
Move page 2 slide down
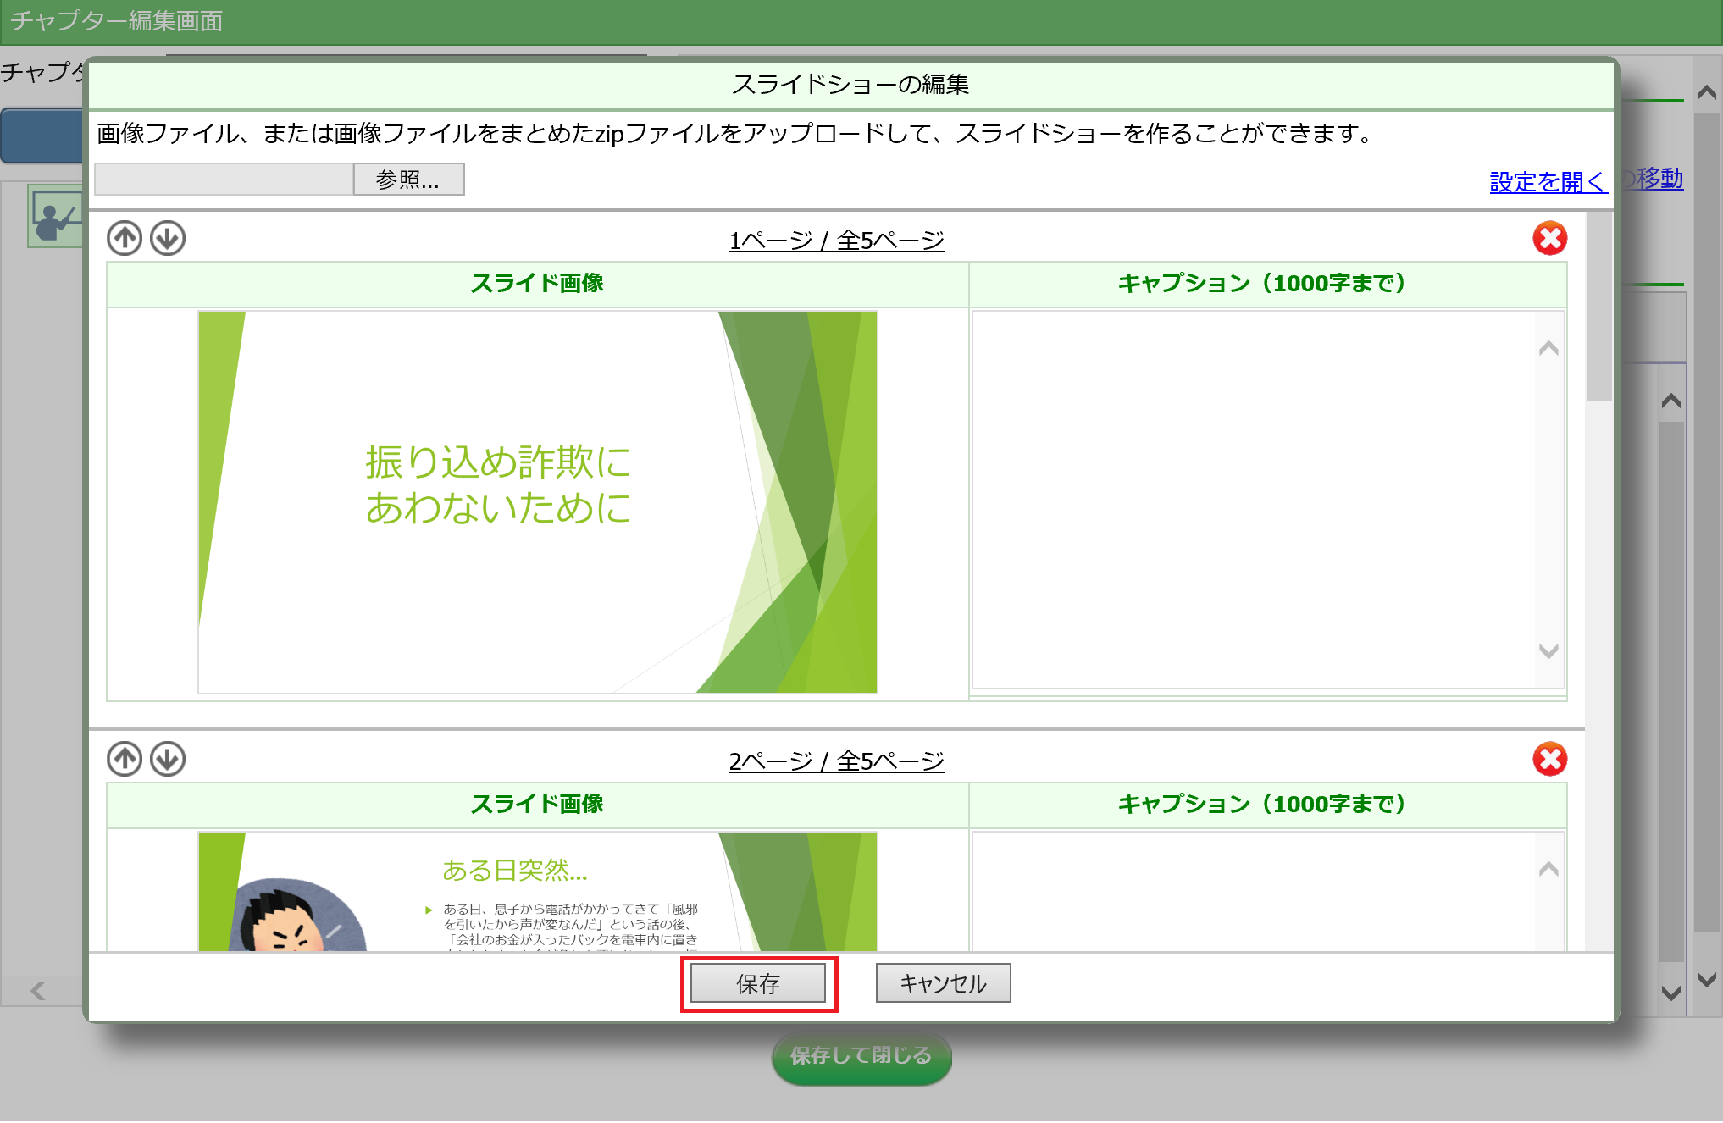(x=168, y=760)
